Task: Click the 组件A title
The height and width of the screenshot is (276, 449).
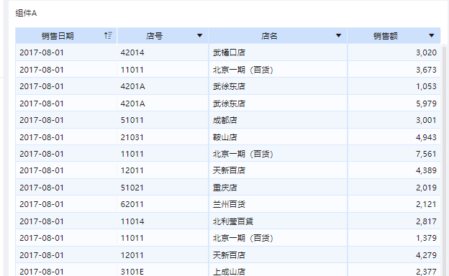Action: (x=26, y=13)
